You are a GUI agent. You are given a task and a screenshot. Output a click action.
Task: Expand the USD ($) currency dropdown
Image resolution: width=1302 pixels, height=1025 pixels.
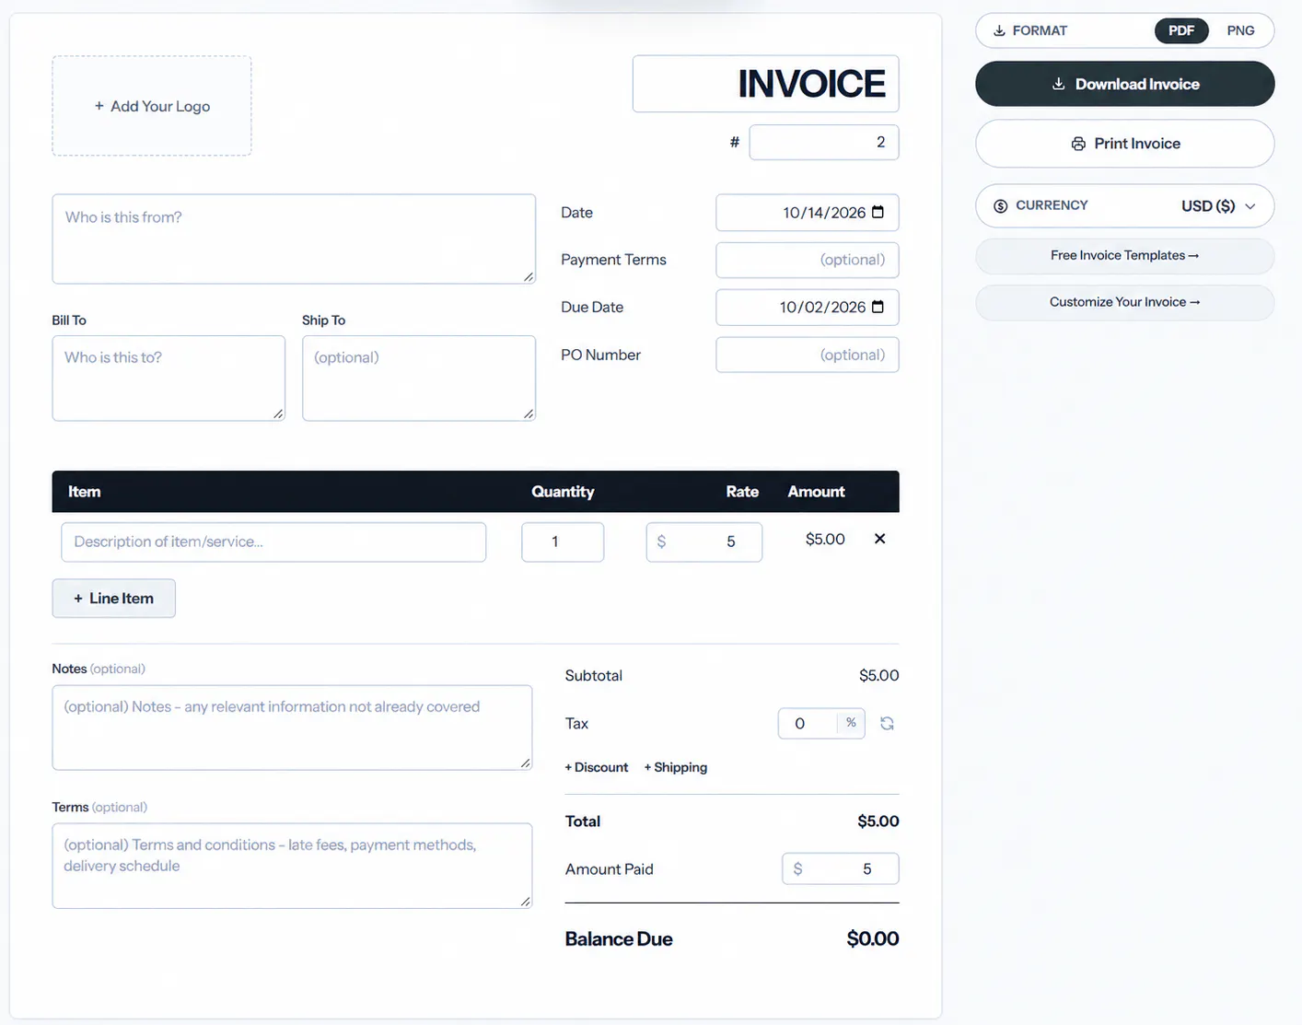(1218, 205)
